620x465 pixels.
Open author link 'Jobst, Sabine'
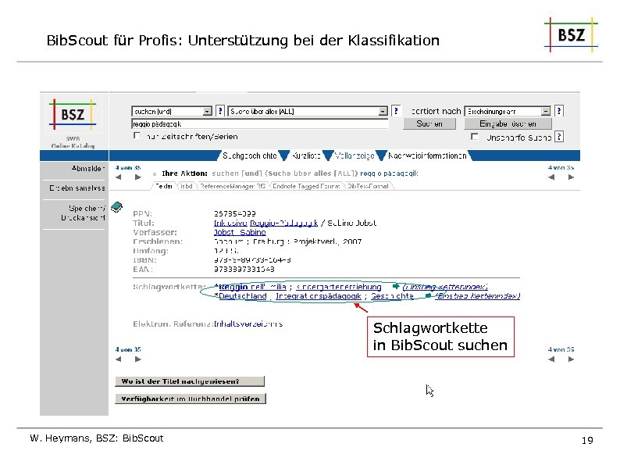(x=240, y=232)
